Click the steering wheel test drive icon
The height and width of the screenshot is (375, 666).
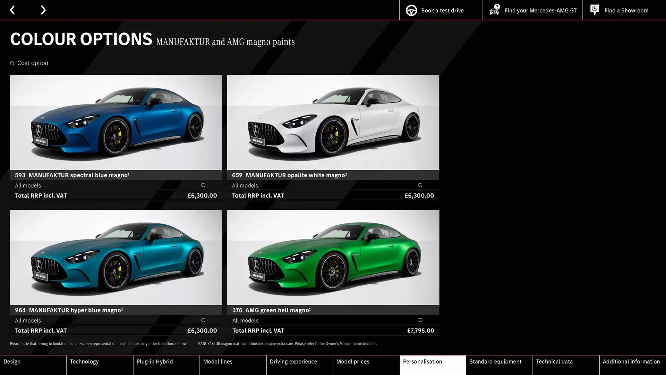[x=411, y=10]
